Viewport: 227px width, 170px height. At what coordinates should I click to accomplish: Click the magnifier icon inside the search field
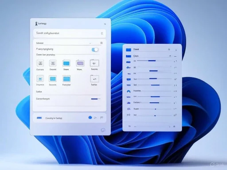tap(102, 34)
